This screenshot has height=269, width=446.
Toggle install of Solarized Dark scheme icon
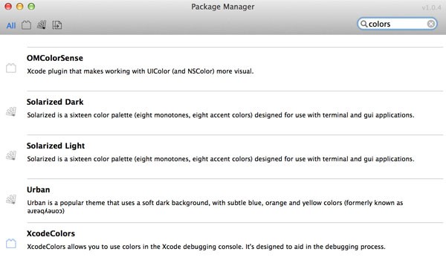pyautogui.click(x=11, y=111)
